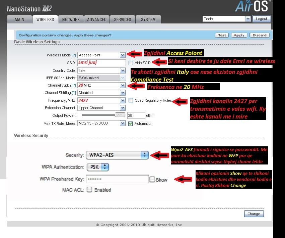285x238 pixels.
Task: Open Channel Shifting help [?] link
Action: 74,93
